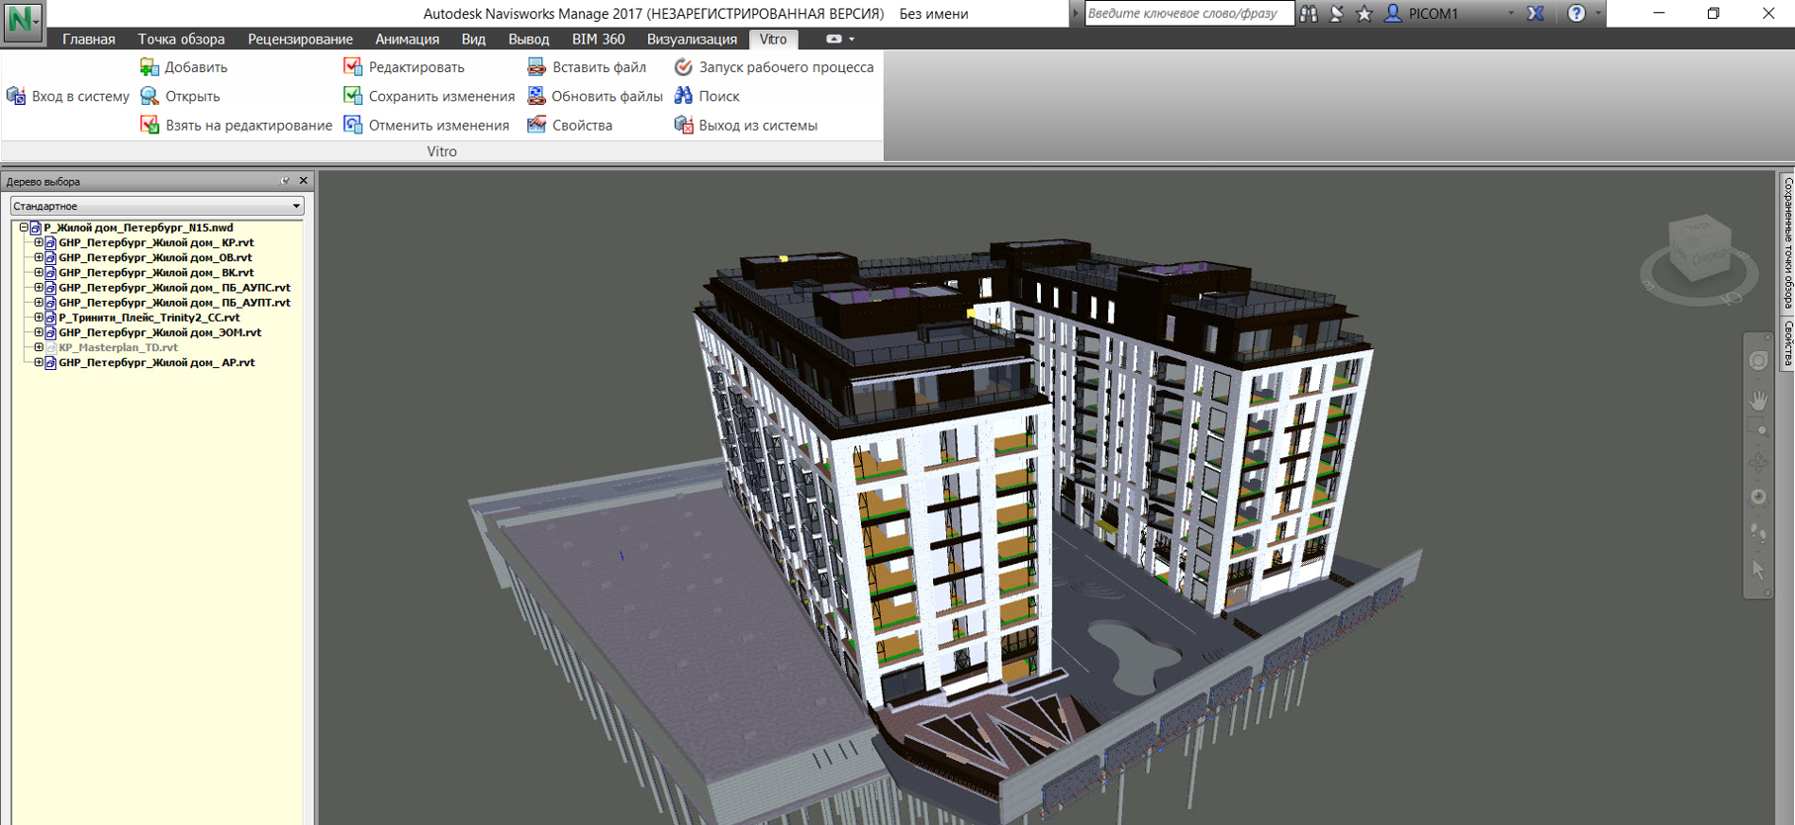Click Запуск рабочего процесса icon

coord(683,67)
